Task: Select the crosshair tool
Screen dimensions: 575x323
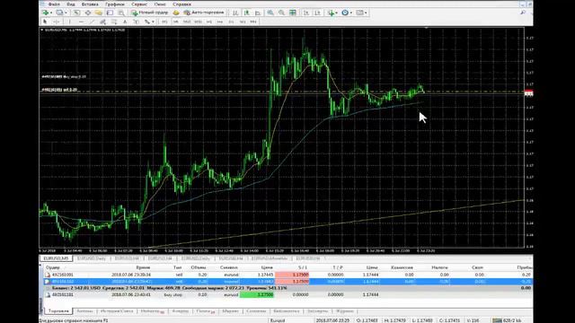Action: 56,22
